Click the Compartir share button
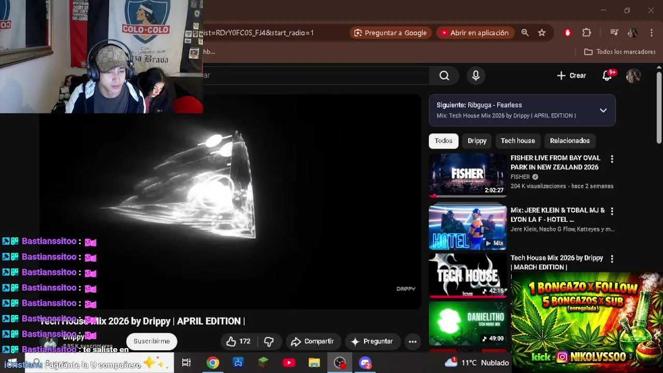This screenshot has width=663, height=373. [312, 341]
